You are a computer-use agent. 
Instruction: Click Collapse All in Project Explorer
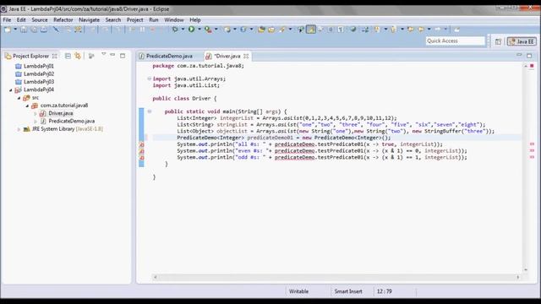68,56
